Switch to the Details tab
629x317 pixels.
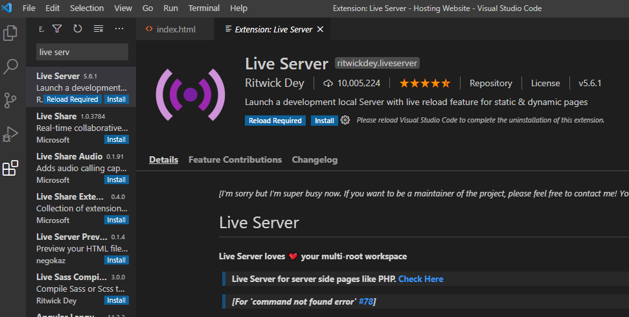click(164, 159)
